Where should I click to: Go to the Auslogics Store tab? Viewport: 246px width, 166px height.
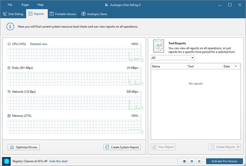95,14
